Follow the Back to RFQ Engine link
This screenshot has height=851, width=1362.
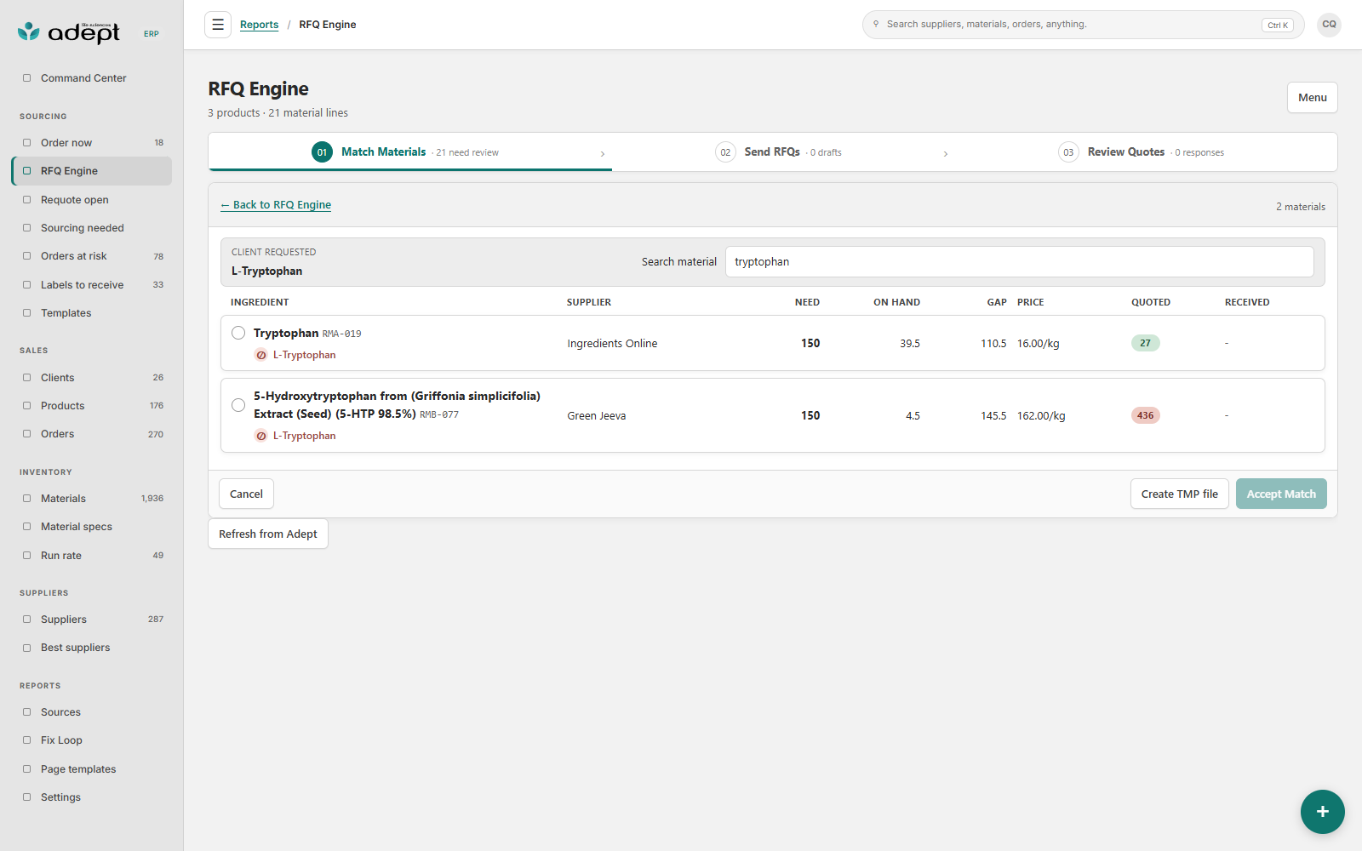click(276, 205)
